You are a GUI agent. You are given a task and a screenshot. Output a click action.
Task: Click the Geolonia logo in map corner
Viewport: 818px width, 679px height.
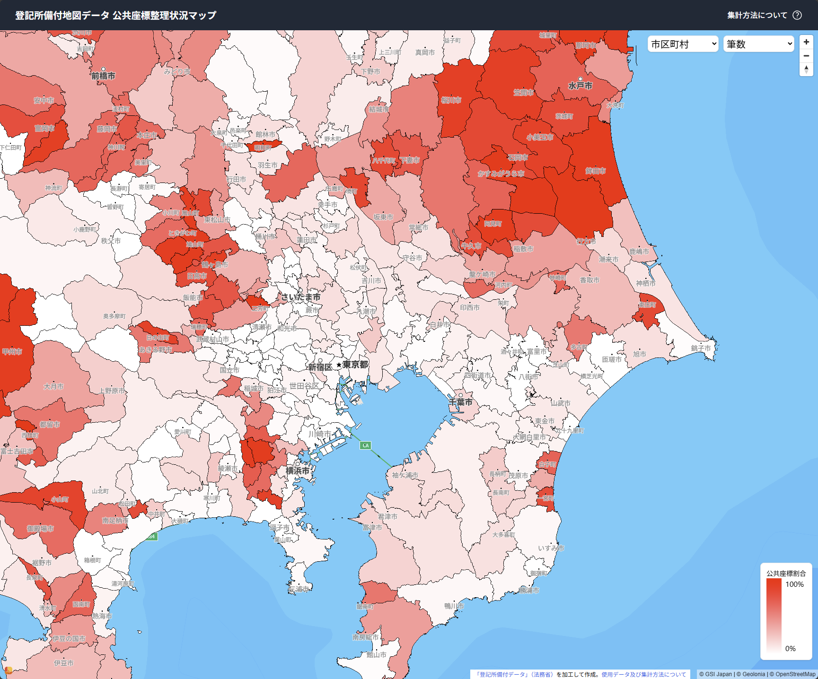click(9, 670)
